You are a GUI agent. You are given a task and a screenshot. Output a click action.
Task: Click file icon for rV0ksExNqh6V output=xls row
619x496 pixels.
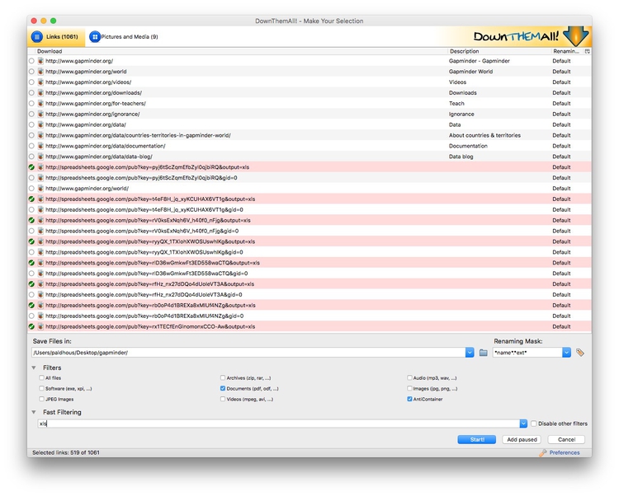point(40,220)
